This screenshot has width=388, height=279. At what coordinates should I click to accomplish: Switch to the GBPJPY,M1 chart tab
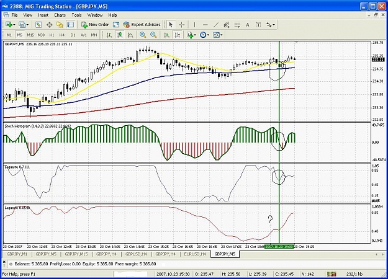pos(17,254)
